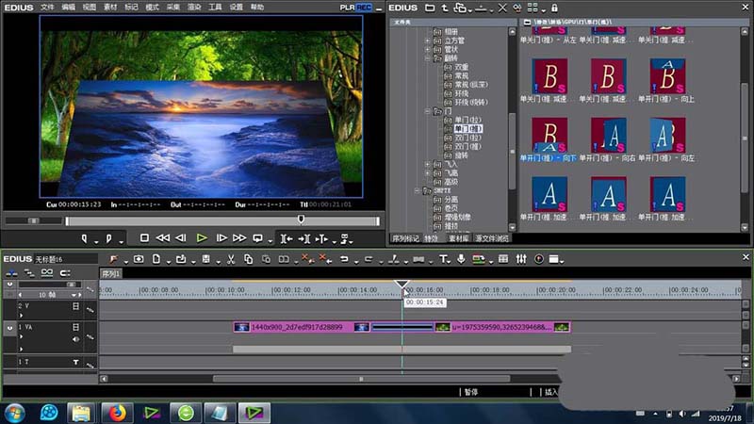Switch to the 素材库 tab
Image resolution: width=754 pixels, height=424 pixels.
[456, 240]
